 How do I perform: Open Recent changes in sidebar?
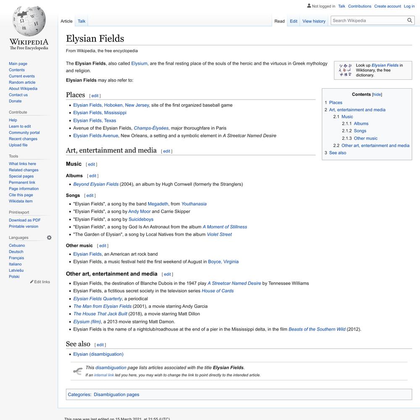click(x=23, y=139)
